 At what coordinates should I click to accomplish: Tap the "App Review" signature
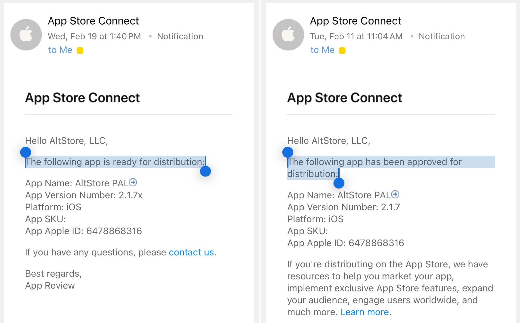point(50,286)
